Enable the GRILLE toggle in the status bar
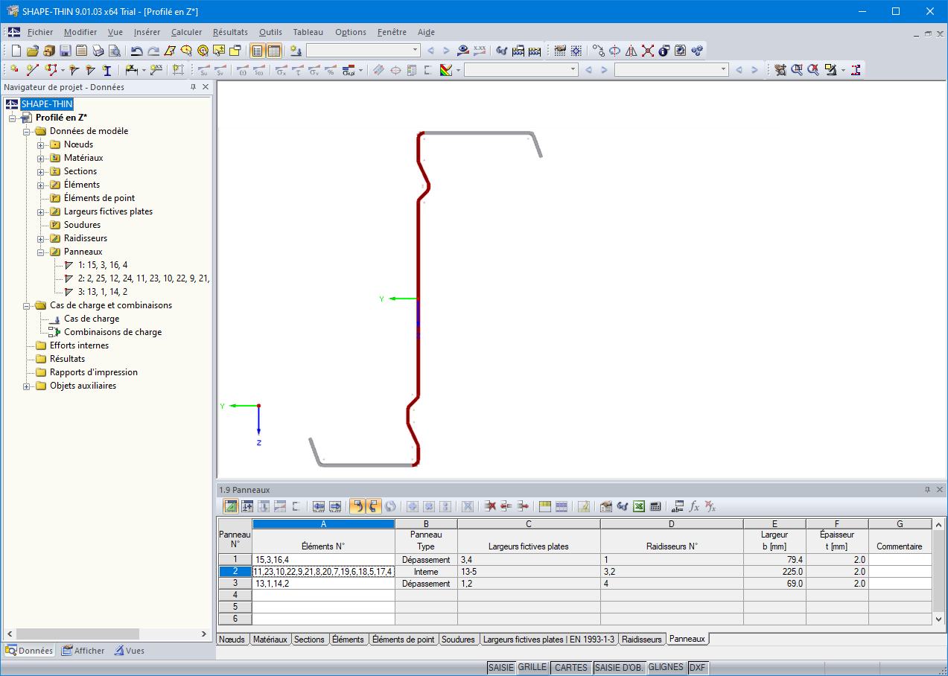948x676 pixels. point(532,668)
